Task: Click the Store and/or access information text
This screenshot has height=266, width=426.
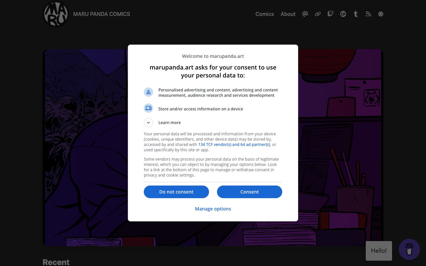Action: click(x=201, y=109)
